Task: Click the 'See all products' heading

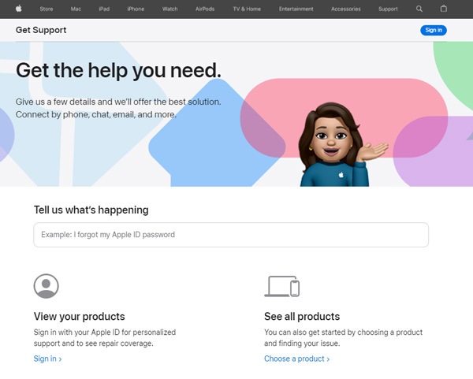Action: pos(302,316)
